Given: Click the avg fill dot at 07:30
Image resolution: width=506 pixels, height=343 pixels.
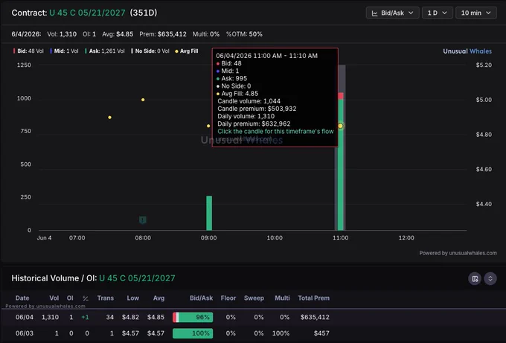Looking at the screenshot, I should pyautogui.click(x=109, y=118).
